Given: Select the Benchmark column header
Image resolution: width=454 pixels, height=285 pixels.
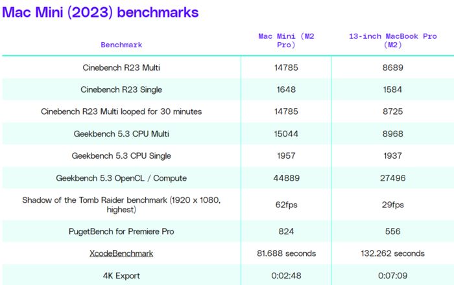Looking at the screenshot, I should [121, 45].
